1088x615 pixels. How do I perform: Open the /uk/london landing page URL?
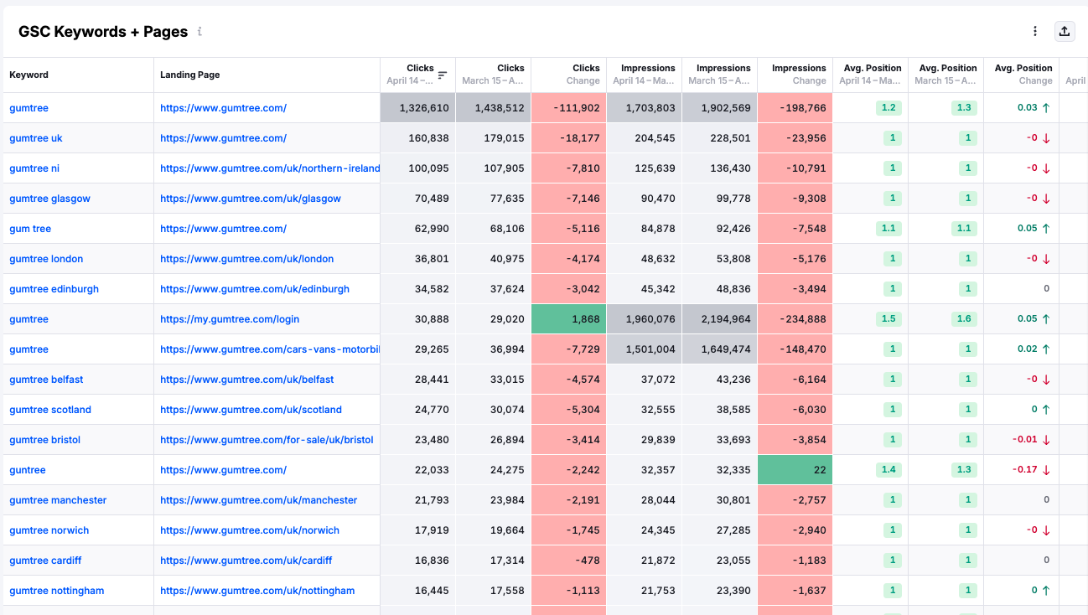(x=247, y=259)
